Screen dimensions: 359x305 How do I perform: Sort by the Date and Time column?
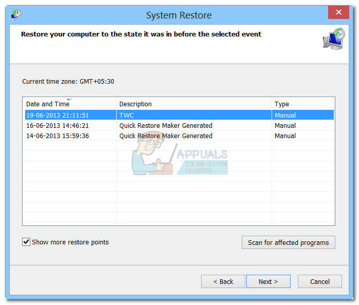(70, 104)
